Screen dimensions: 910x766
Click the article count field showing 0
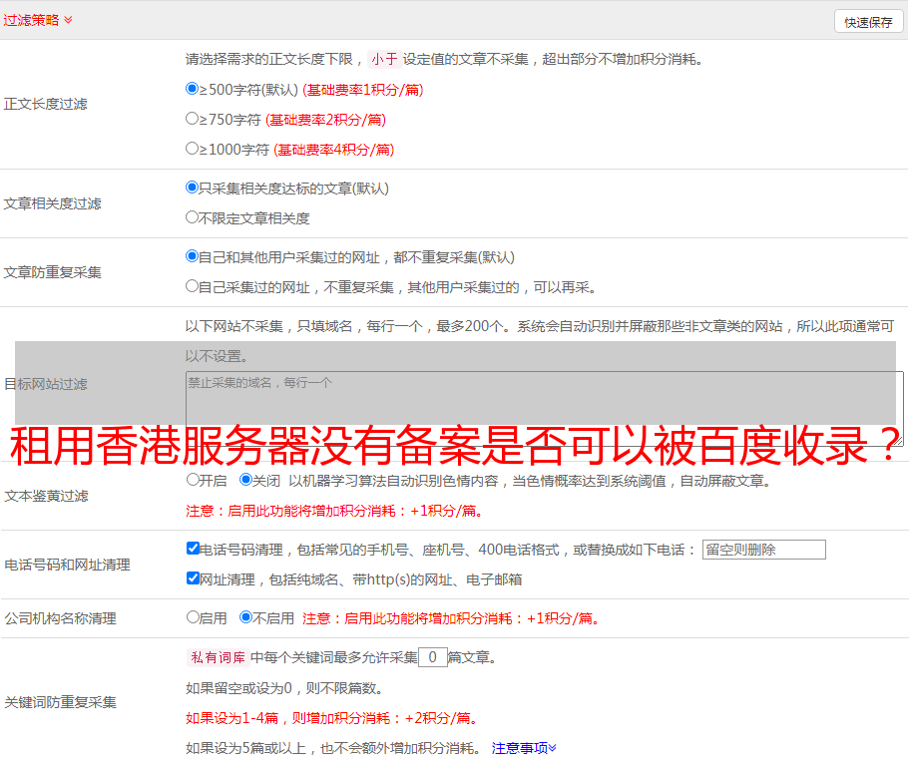click(x=432, y=657)
